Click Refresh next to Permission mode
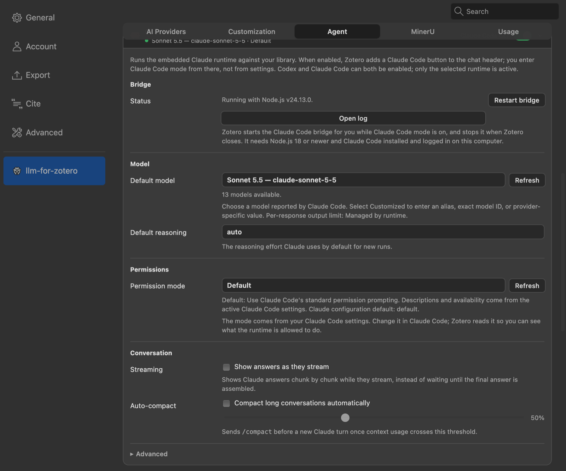Viewport: 566px width, 471px height. [x=527, y=286]
